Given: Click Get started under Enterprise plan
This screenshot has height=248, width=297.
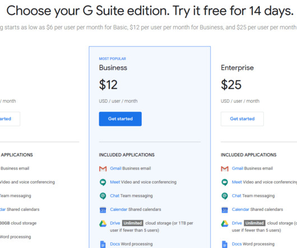Looking at the screenshot, I should tap(242, 119).
